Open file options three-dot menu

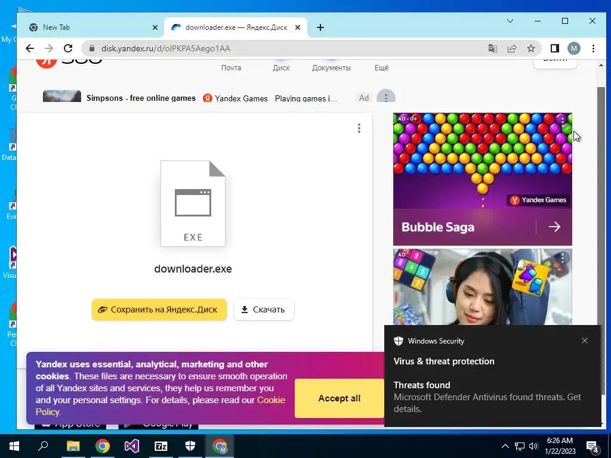[359, 128]
